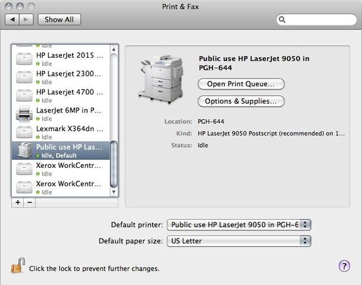Click the Idle, Default status text
The image size is (362, 285).
(x=59, y=156)
